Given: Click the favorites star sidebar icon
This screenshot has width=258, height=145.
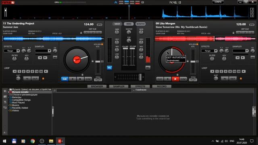Looking at the screenshot, I should tap(5, 91).
